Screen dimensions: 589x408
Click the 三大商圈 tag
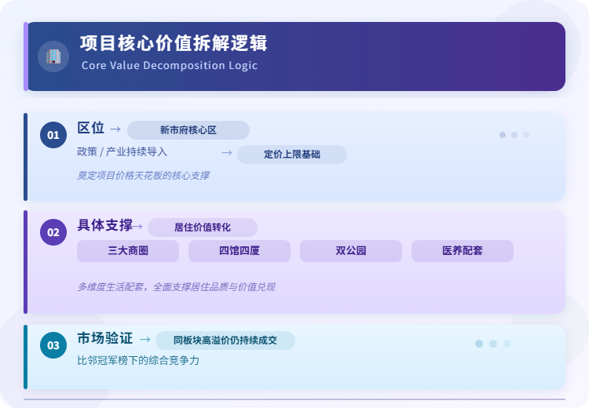point(128,251)
